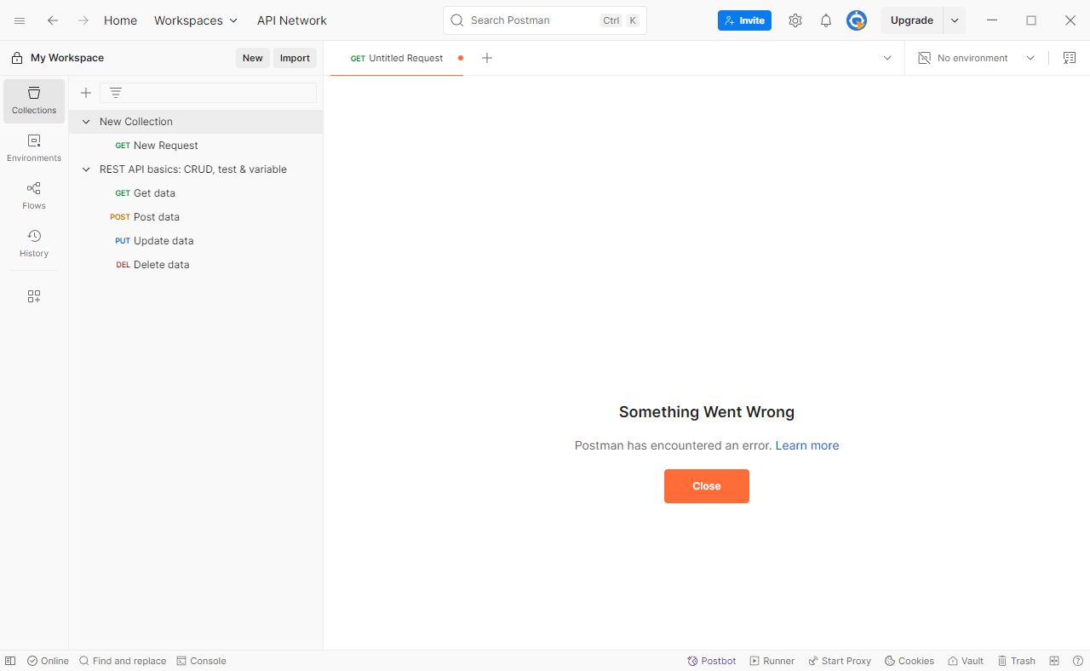Open the help question mark icon
This screenshot has width=1090, height=671.
pyautogui.click(x=1078, y=661)
